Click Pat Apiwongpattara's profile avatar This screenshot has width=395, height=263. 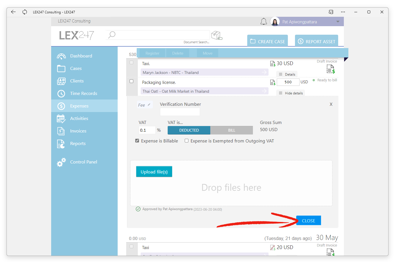click(x=275, y=22)
